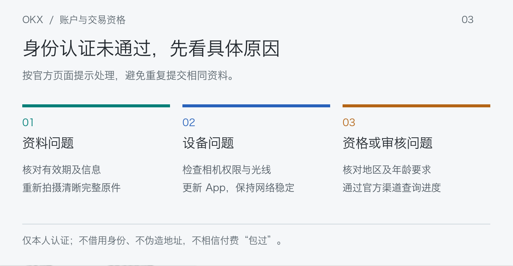This screenshot has height=266, width=513.
Task: Click the OKX breadcrumb label
Action: click(33, 20)
